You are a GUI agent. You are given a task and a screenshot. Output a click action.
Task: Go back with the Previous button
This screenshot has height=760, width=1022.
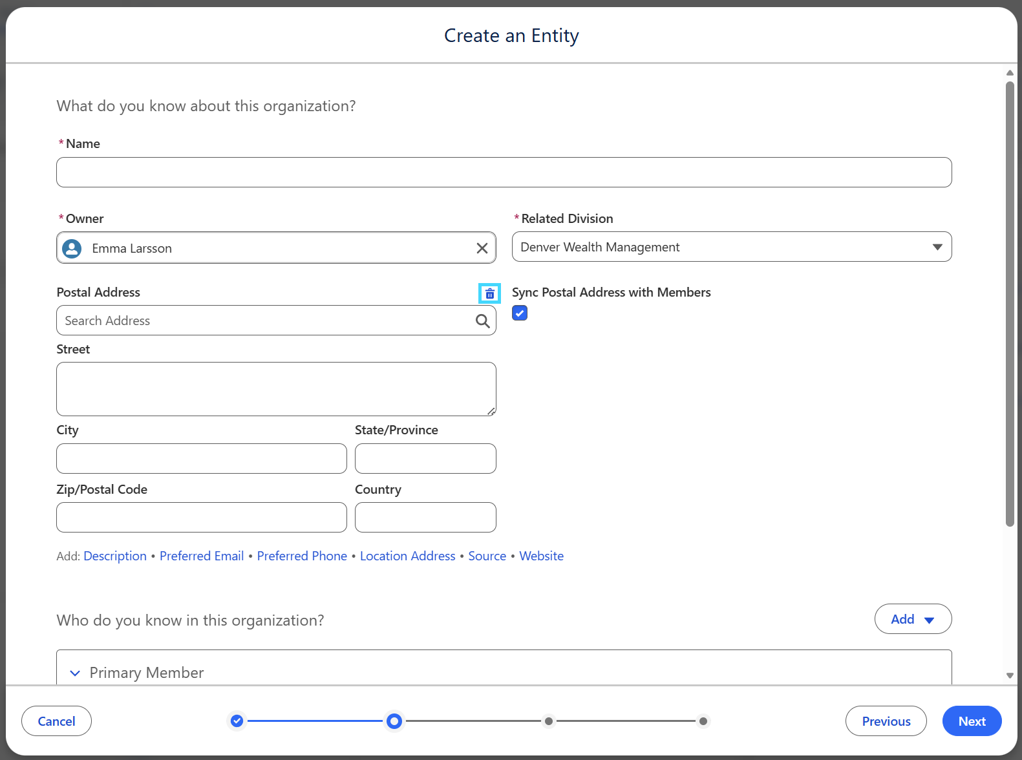[x=886, y=721]
